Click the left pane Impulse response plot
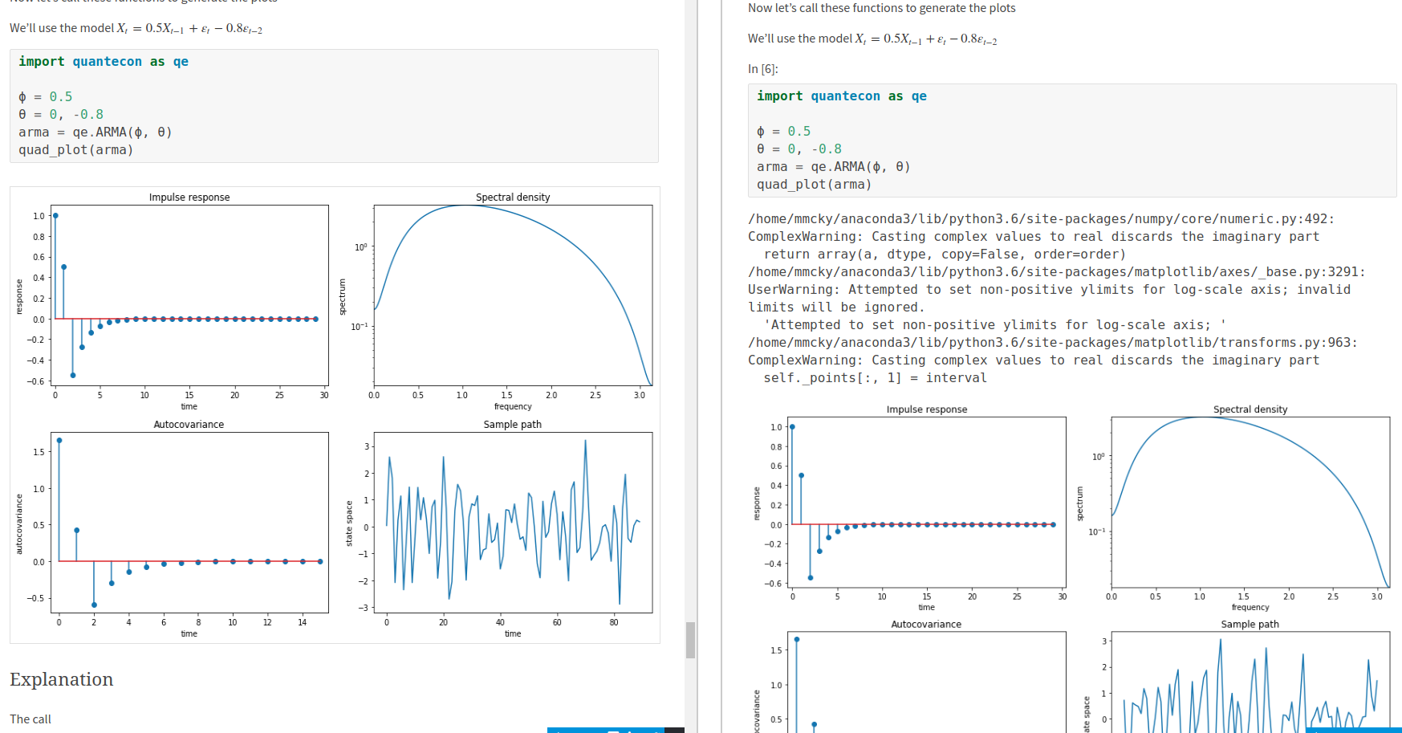The width and height of the screenshot is (1402, 733). 189,295
